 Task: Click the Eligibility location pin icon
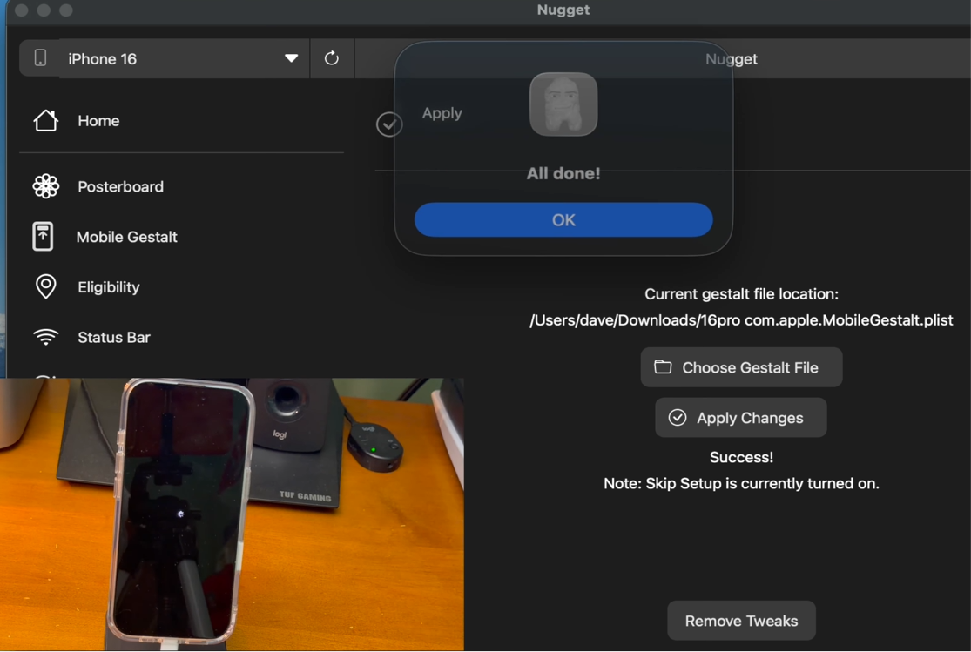tap(46, 286)
